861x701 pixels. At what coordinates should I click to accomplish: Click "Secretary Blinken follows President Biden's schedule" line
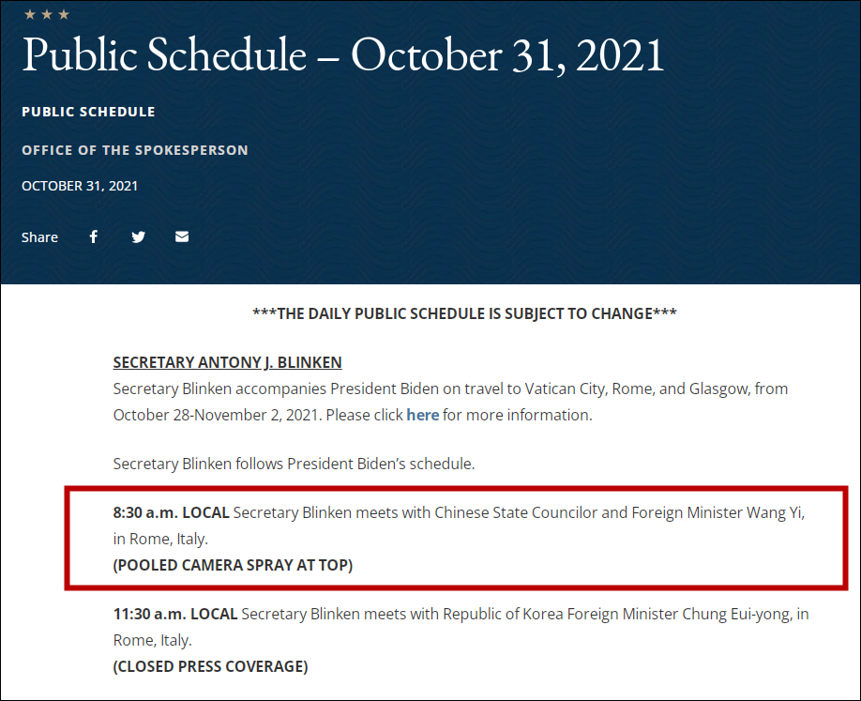point(294,464)
